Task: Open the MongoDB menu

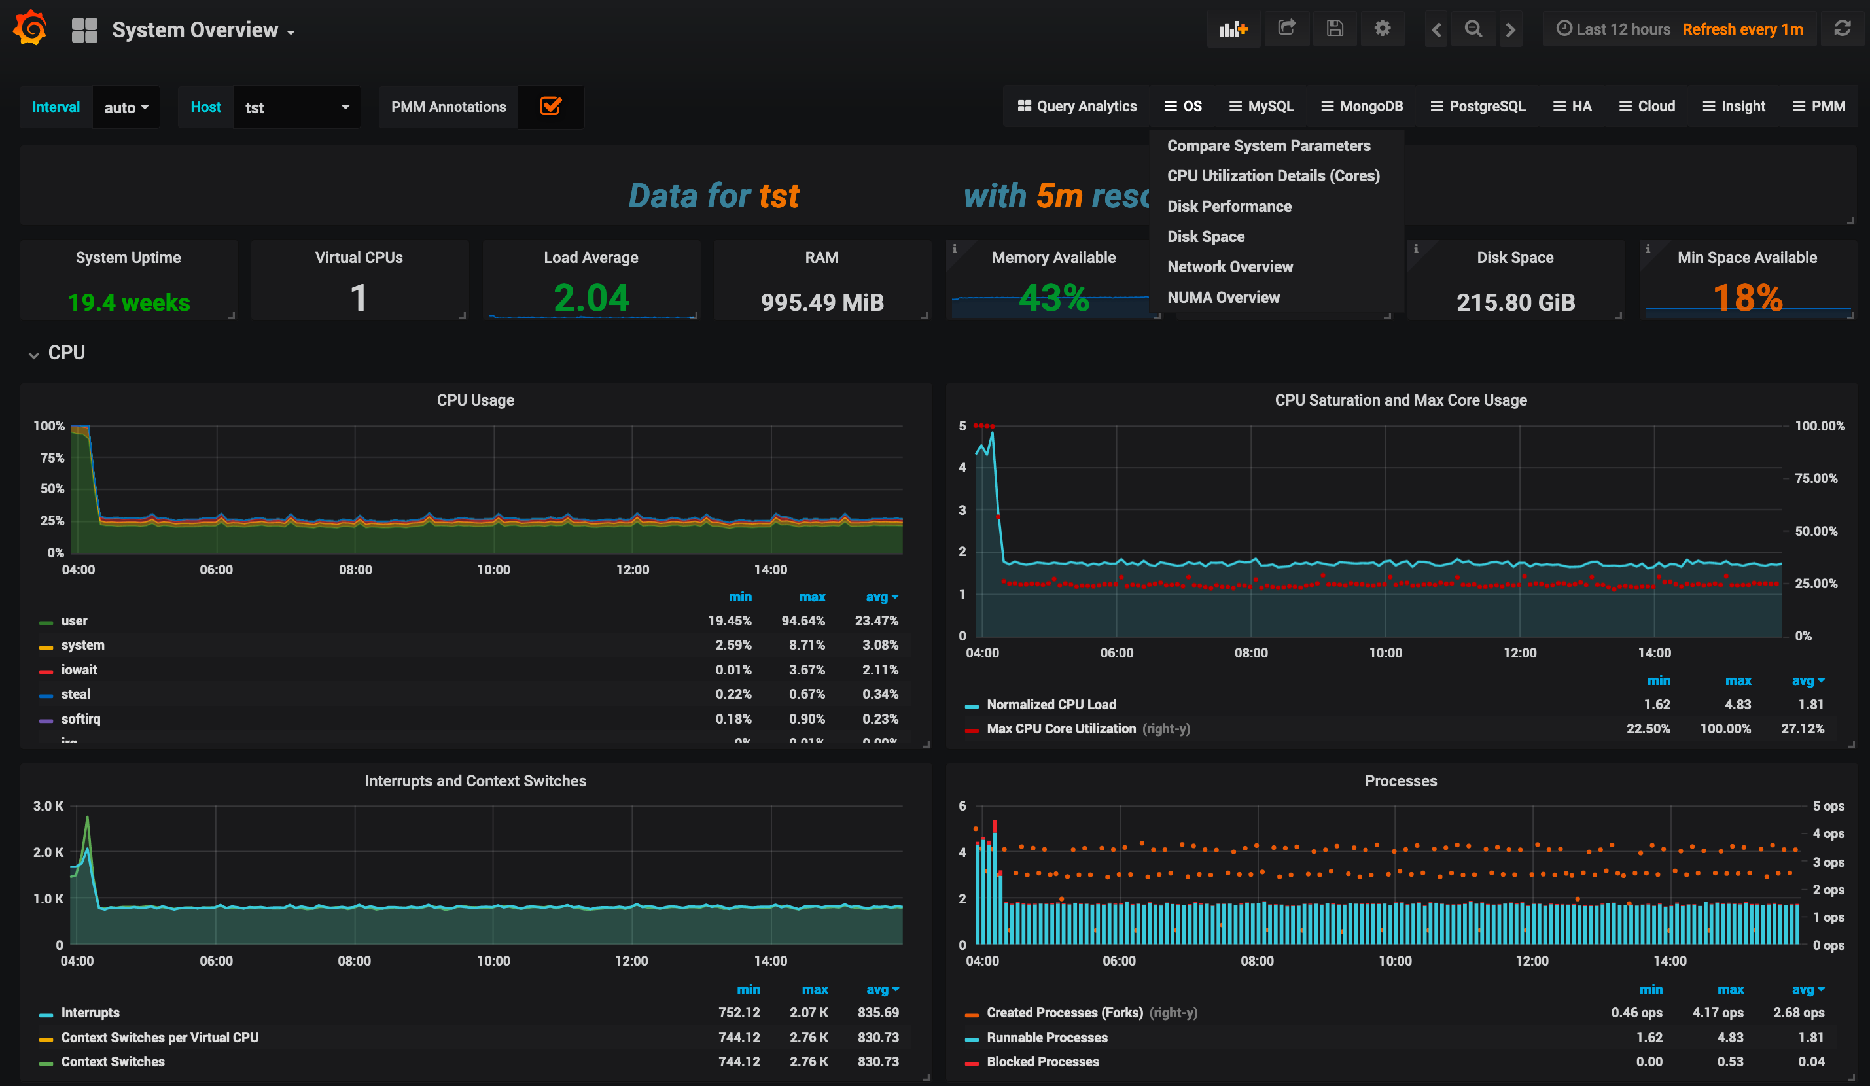Action: coord(1362,106)
